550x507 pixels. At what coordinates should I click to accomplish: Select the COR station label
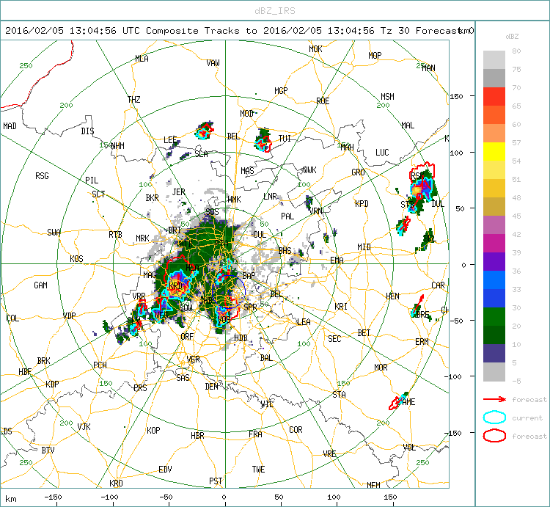[296, 430]
